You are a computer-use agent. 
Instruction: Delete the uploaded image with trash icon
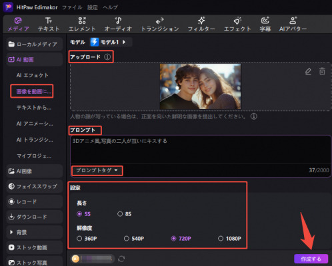click(x=322, y=71)
